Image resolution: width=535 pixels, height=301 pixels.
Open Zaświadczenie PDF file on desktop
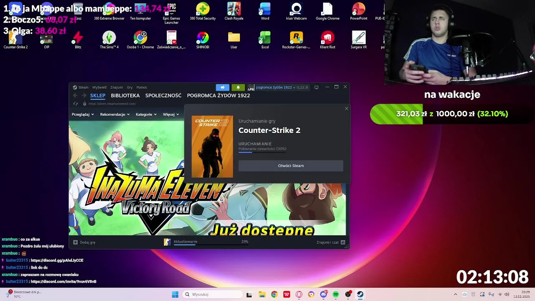click(x=171, y=40)
